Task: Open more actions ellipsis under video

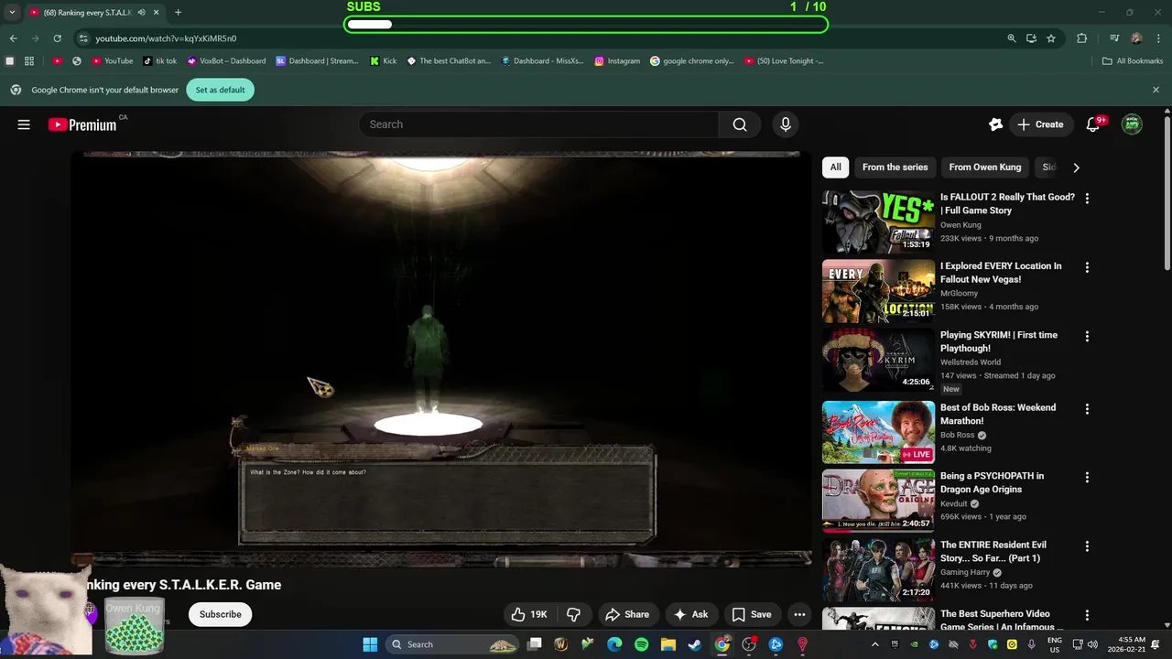Action: [x=799, y=614]
